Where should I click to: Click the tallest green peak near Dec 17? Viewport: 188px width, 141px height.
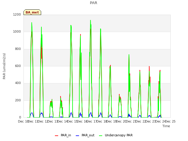[90, 20]
